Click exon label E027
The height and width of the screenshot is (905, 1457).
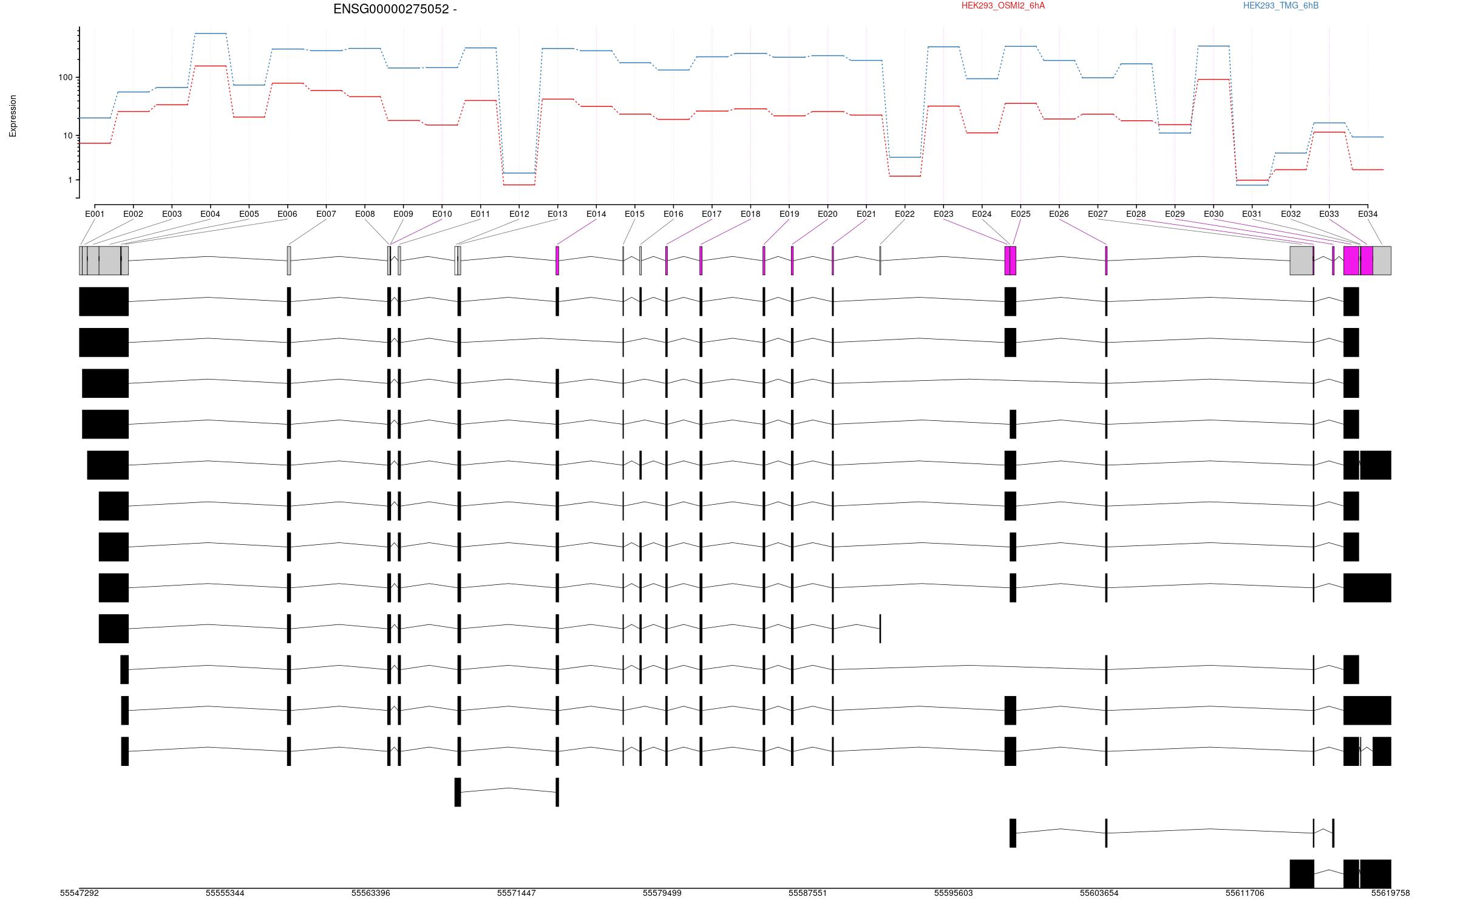coord(1098,214)
